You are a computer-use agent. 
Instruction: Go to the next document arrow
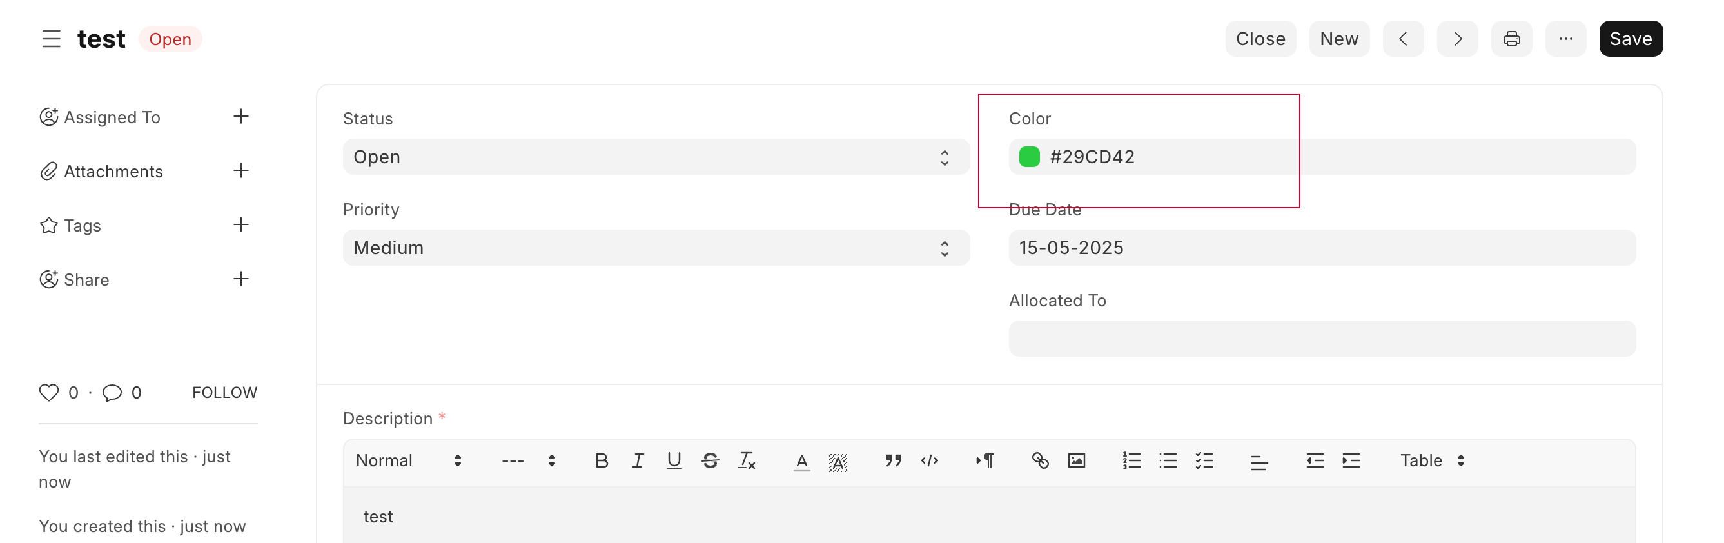[1457, 39]
